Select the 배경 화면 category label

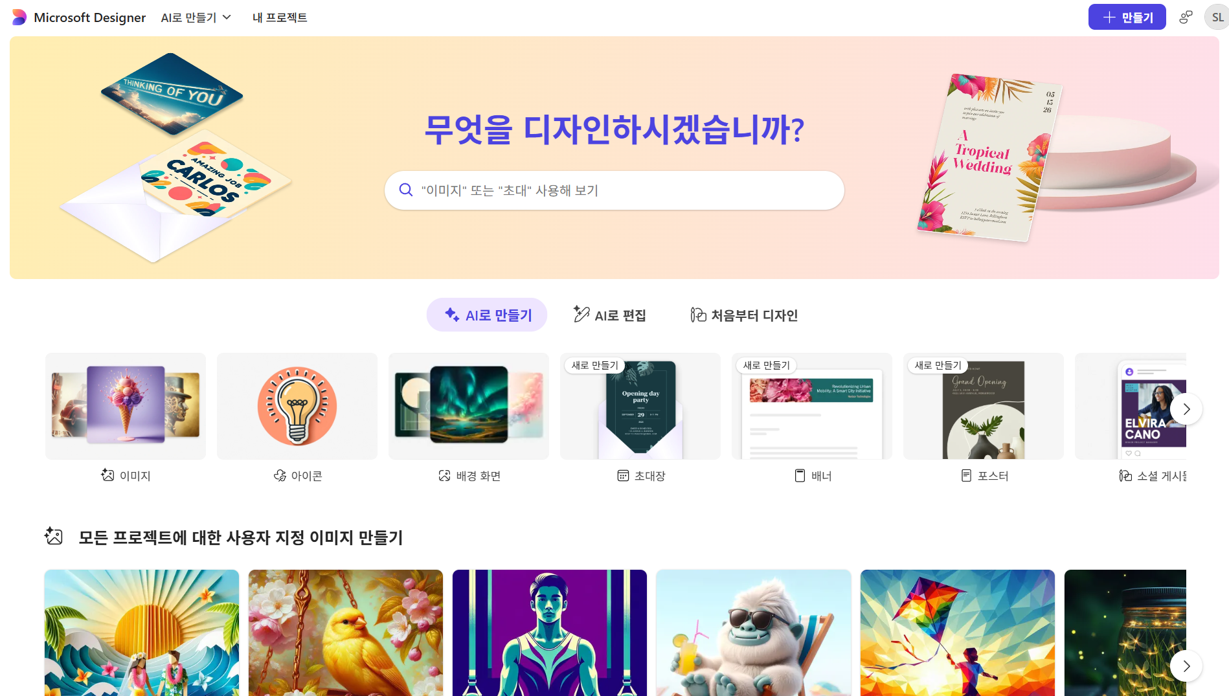point(478,476)
